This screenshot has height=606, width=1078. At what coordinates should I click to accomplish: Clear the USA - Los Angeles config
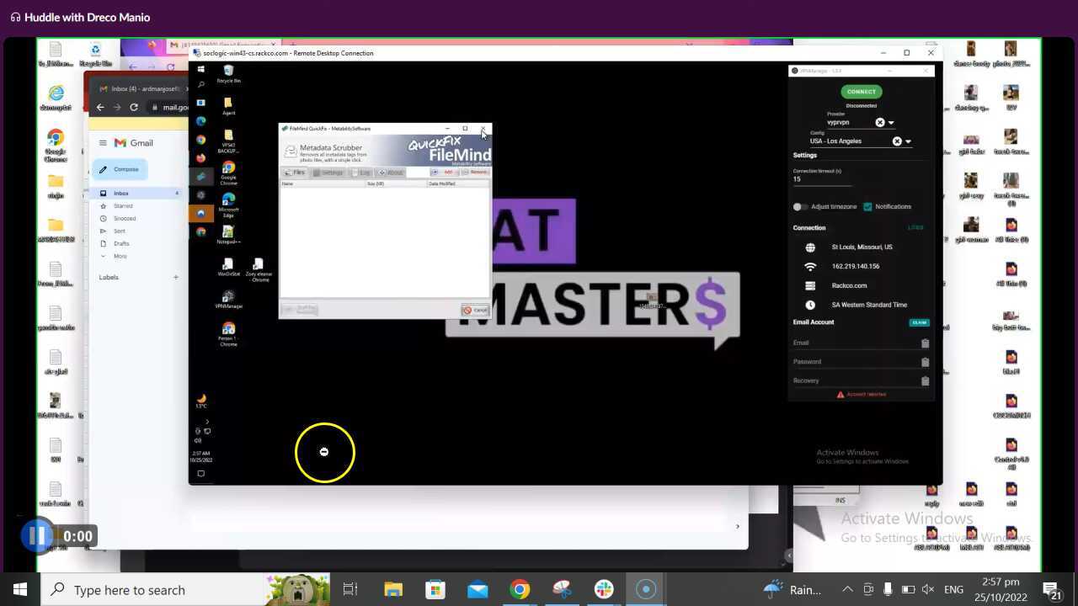click(x=897, y=142)
